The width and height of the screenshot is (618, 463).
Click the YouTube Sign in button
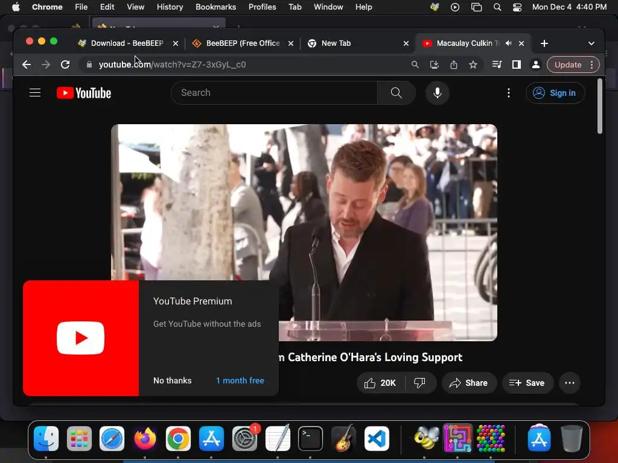point(555,93)
